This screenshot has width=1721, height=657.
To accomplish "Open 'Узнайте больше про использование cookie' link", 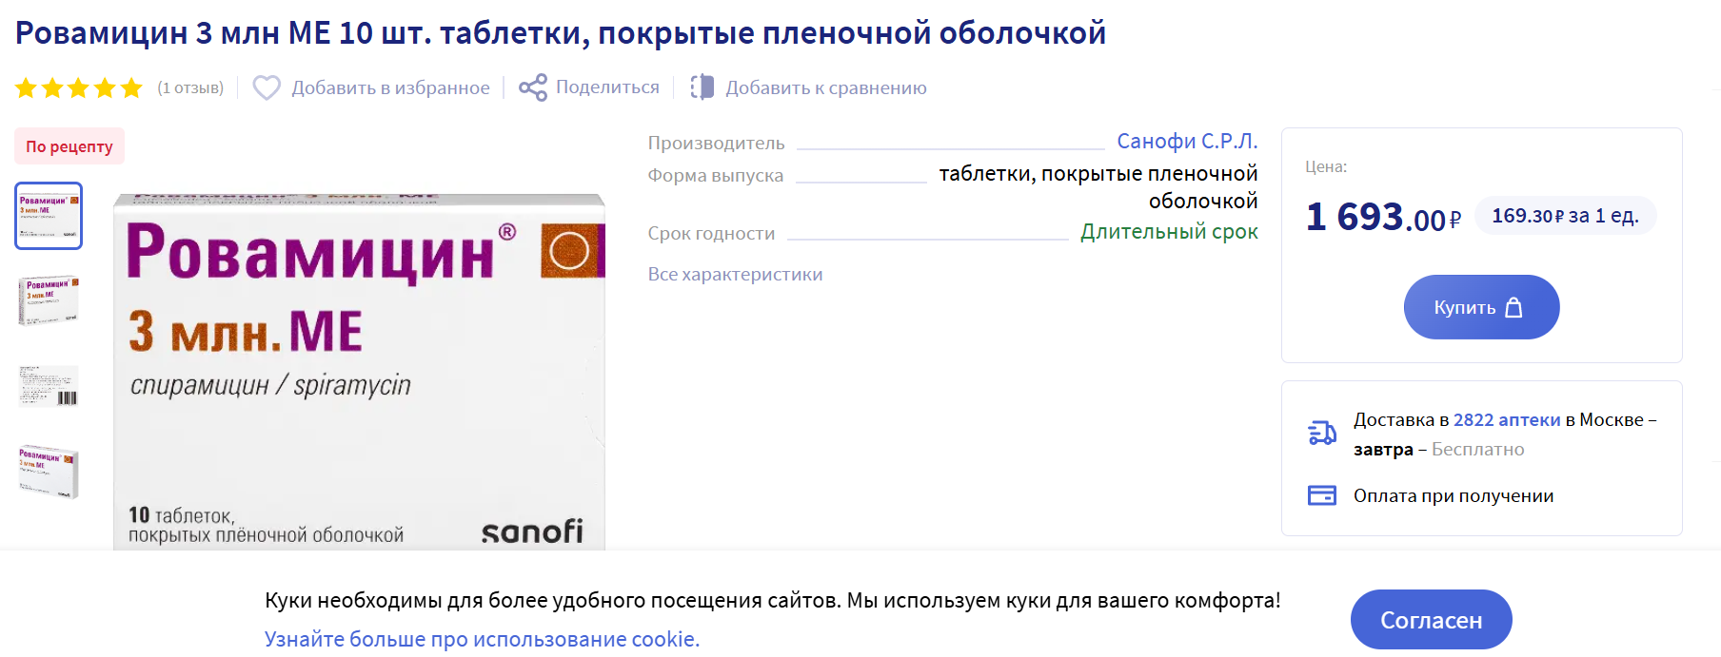I will (x=482, y=639).
